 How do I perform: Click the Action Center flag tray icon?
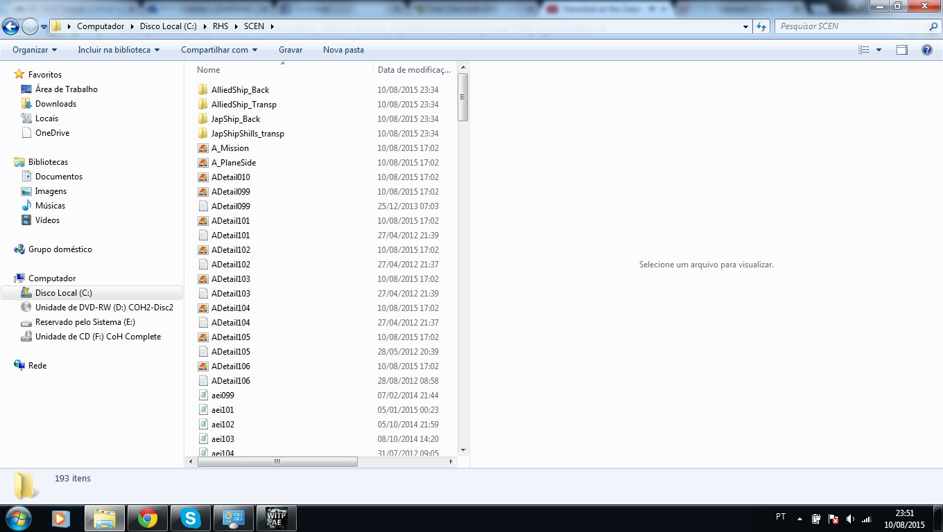[833, 519]
